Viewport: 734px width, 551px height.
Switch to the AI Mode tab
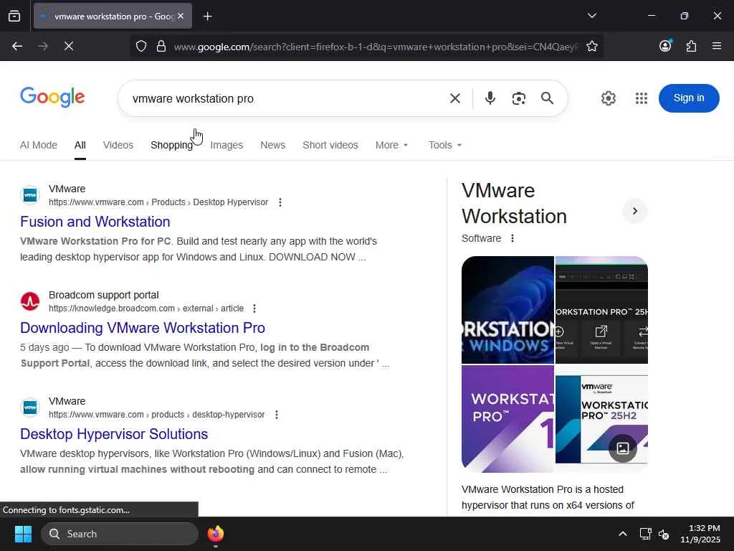click(39, 145)
